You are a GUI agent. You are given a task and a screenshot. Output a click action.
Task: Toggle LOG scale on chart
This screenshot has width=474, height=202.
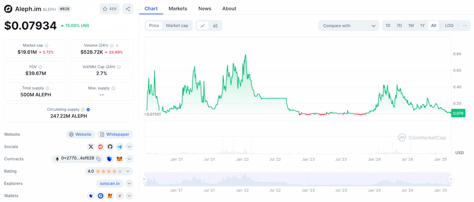(449, 26)
